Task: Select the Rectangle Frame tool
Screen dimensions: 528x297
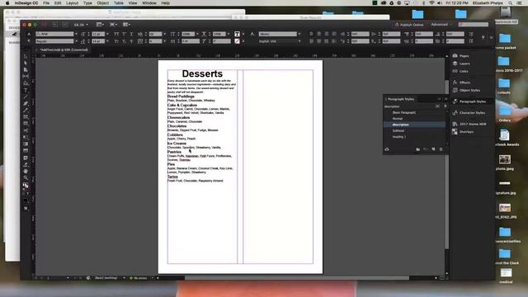Action: 26,117
